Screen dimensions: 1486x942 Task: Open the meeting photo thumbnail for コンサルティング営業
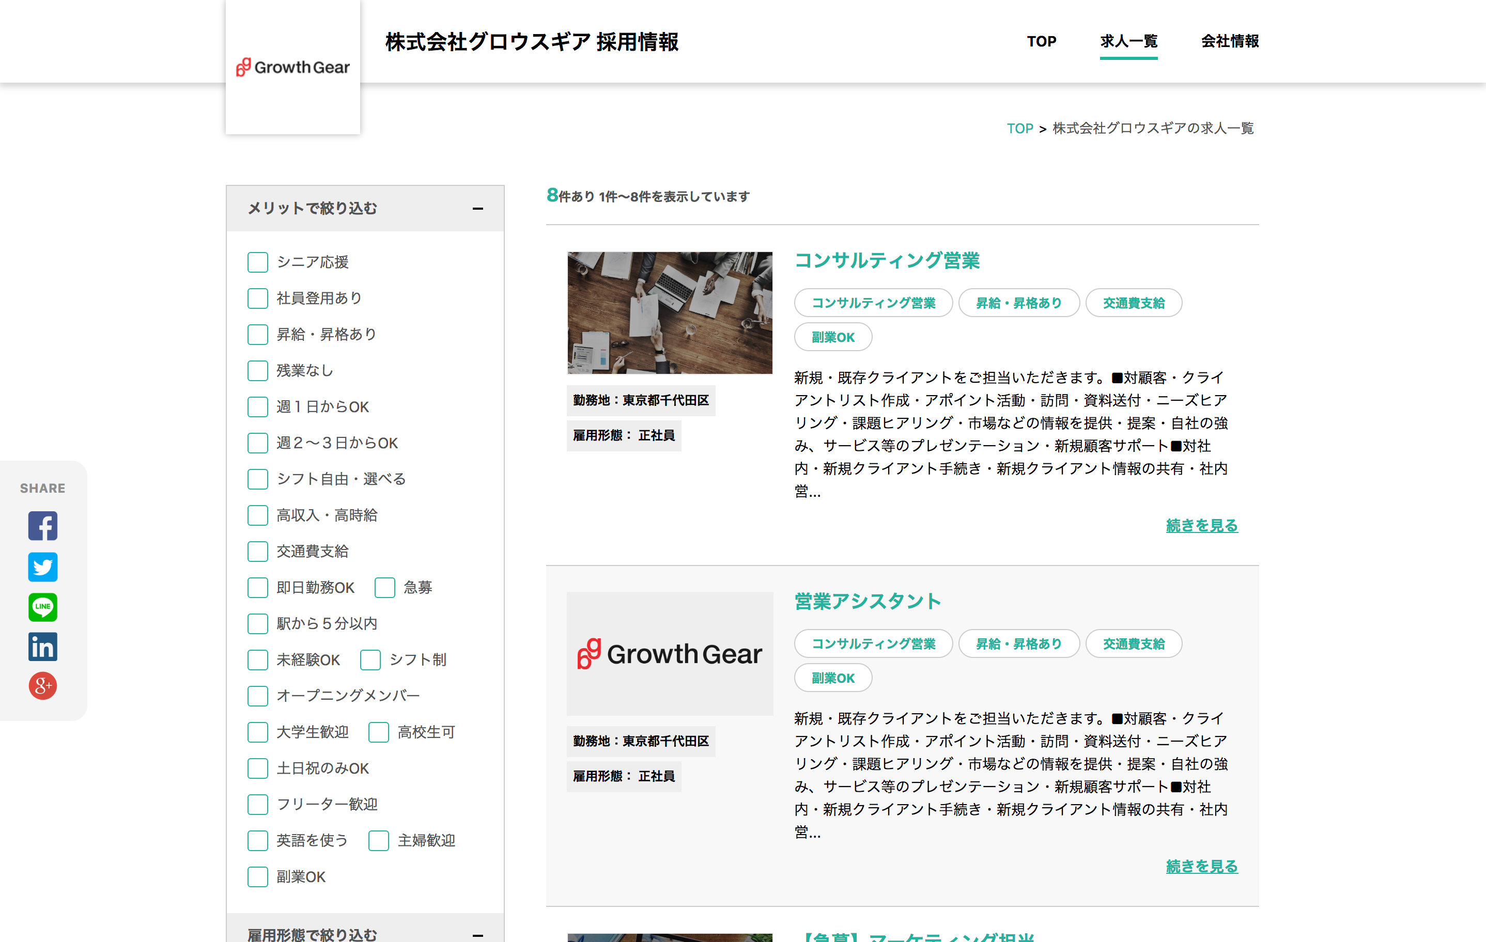click(670, 312)
